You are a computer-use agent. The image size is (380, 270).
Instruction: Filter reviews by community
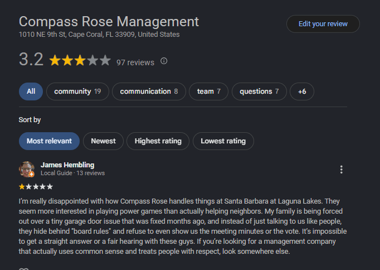pyautogui.click(x=77, y=91)
